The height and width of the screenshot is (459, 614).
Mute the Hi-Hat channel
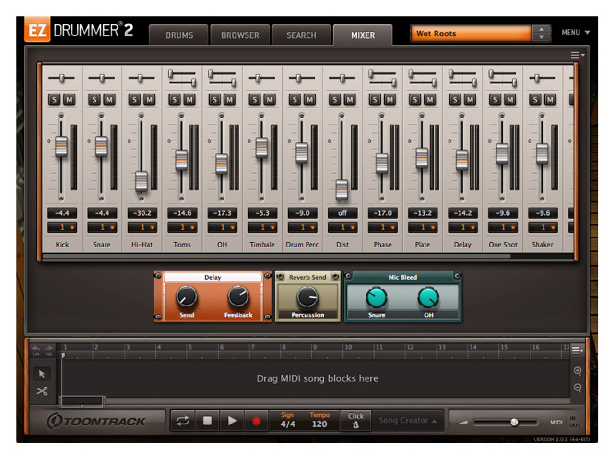point(150,100)
